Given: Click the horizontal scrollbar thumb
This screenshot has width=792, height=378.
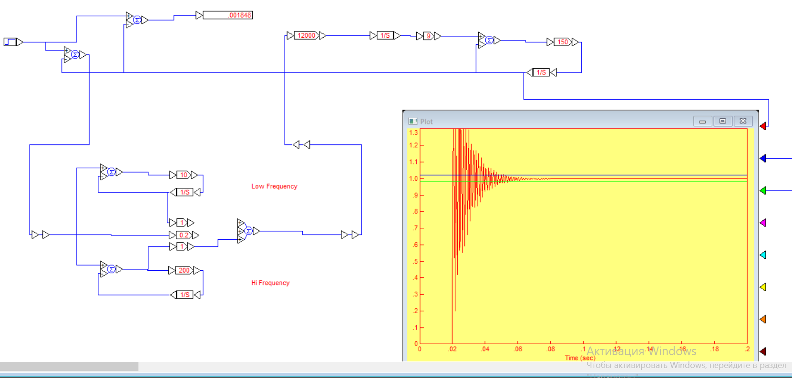Looking at the screenshot, I should (69, 366).
